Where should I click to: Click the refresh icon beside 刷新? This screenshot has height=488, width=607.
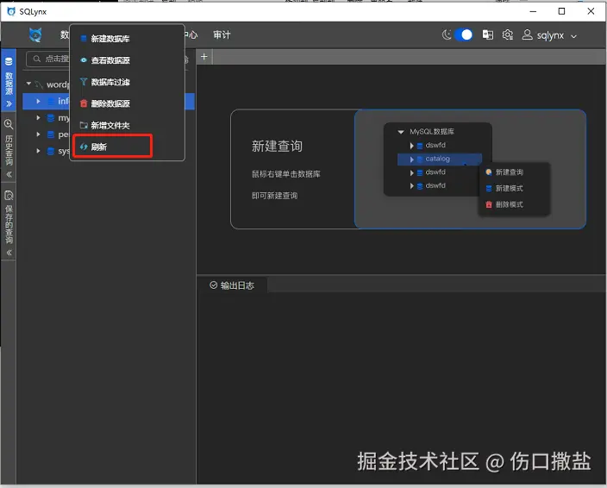pyautogui.click(x=84, y=147)
